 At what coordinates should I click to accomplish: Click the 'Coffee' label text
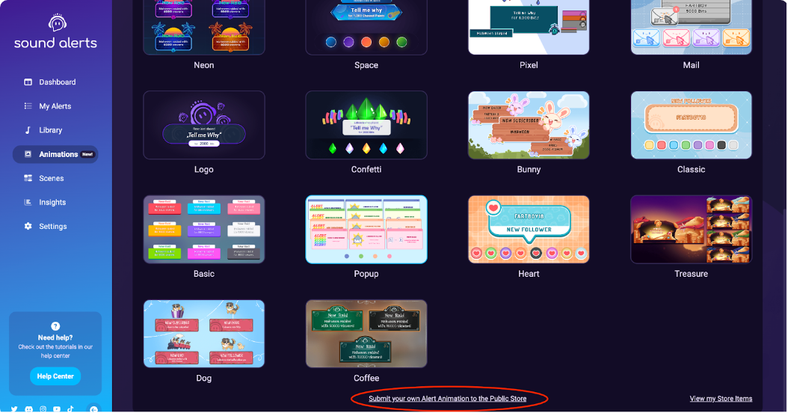coord(366,379)
